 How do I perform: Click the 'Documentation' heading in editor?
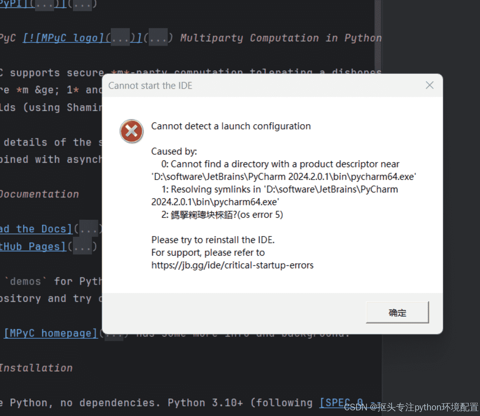(x=39, y=194)
